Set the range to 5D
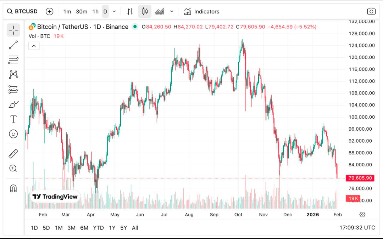 (x=46, y=228)
